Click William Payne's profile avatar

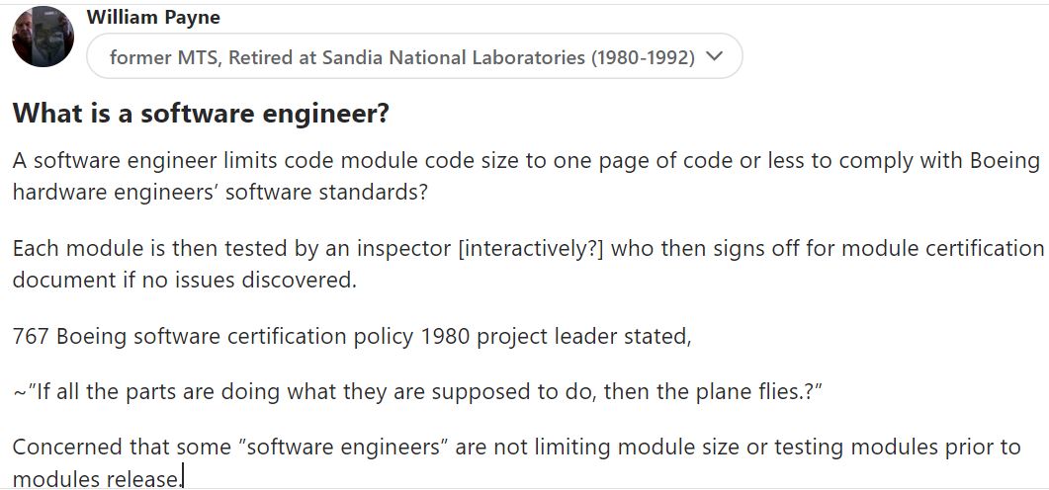(43, 37)
